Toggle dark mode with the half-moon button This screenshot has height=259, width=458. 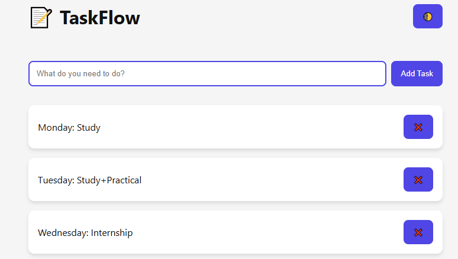pyautogui.click(x=428, y=17)
